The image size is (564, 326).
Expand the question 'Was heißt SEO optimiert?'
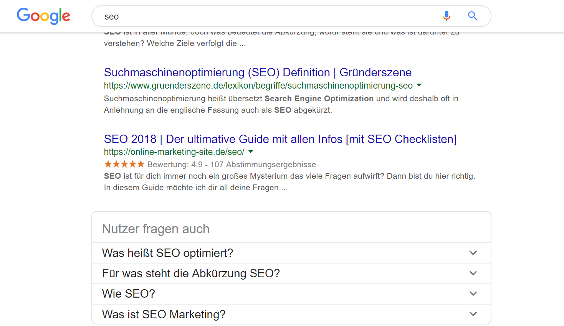click(167, 253)
